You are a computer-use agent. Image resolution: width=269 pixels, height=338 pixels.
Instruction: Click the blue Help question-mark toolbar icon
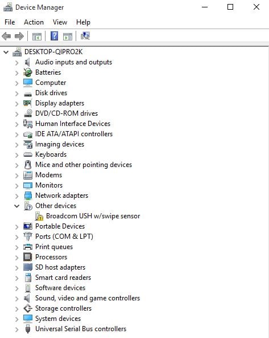coord(54,36)
